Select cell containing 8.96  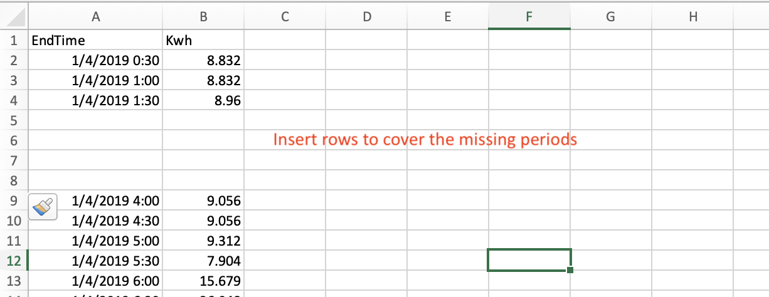[203, 101]
